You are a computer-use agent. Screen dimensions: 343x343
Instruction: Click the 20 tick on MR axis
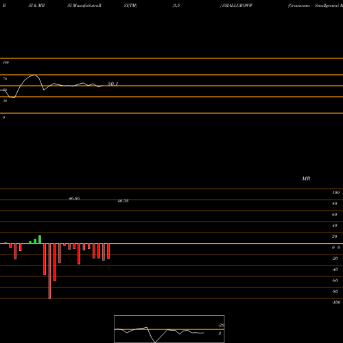(x=334, y=237)
